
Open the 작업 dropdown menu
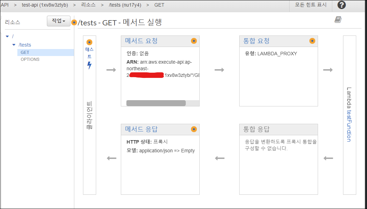tap(58, 21)
